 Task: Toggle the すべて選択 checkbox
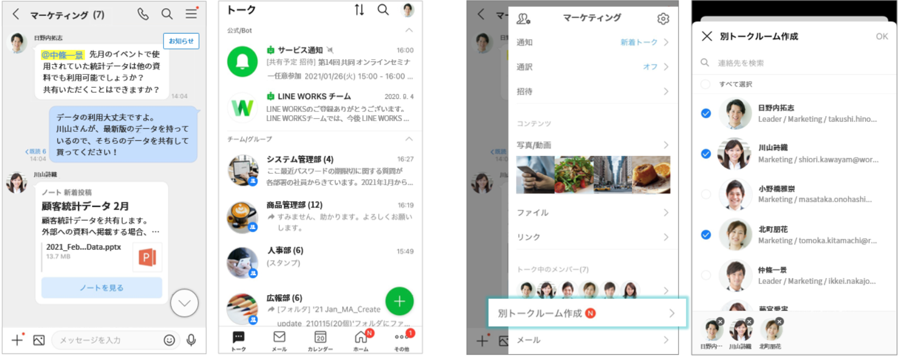point(706,84)
